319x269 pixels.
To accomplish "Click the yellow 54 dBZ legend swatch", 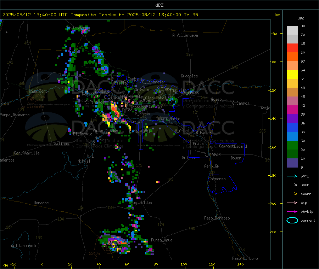I will [292, 75].
